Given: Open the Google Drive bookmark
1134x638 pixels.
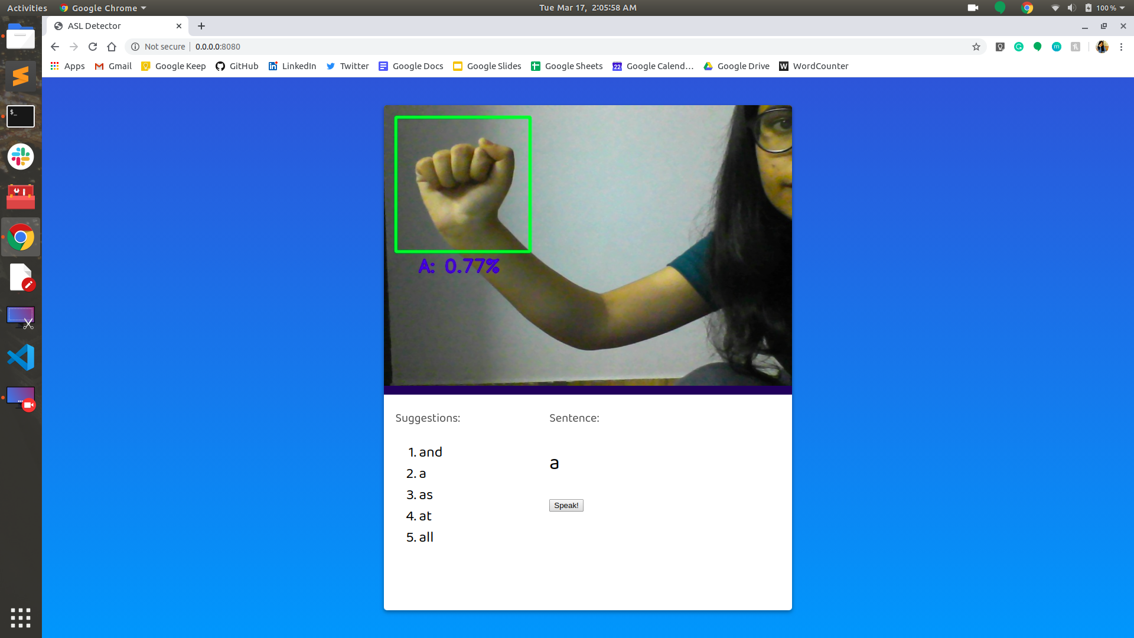Looking at the screenshot, I should [737, 66].
